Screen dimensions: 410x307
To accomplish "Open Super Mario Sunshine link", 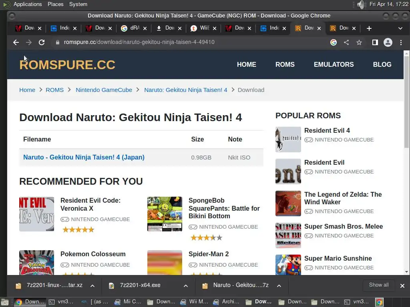I will [x=338, y=258].
